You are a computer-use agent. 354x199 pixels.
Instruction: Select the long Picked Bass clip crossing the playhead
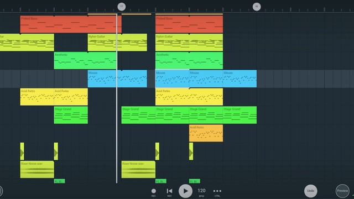point(71,24)
